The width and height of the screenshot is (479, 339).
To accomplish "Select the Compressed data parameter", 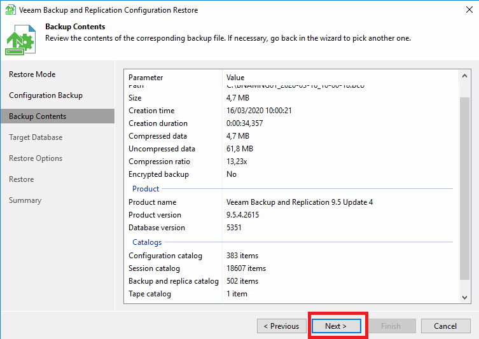I will pyautogui.click(x=158, y=136).
